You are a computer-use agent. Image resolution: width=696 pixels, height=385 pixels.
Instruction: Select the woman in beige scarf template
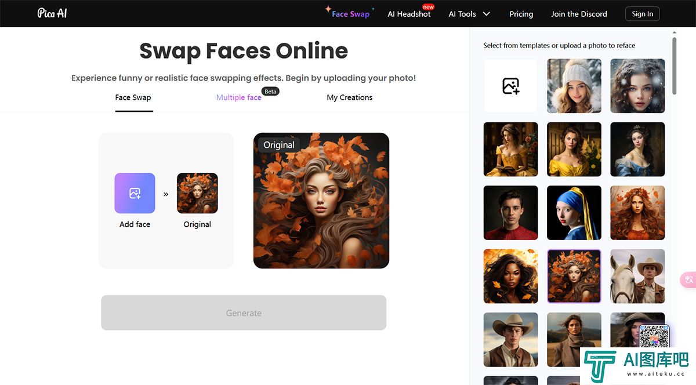574,340
